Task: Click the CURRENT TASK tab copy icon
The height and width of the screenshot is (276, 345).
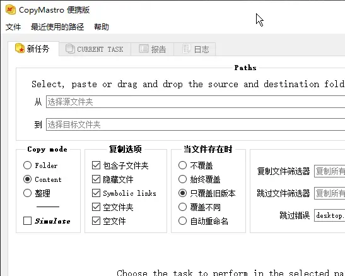Action: coord(70,49)
